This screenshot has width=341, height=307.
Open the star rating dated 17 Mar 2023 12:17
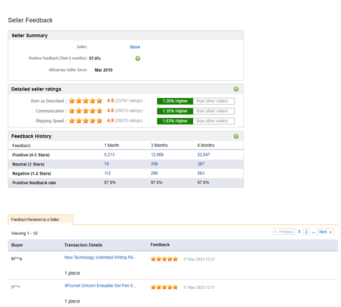point(164,287)
